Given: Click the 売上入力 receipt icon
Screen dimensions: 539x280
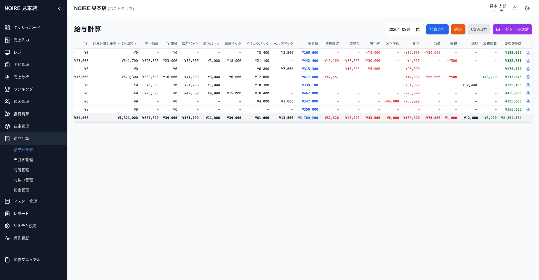Looking at the screenshot, I should click(7, 40).
